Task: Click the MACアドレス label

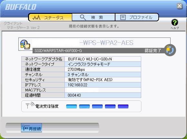Action: 35,90
